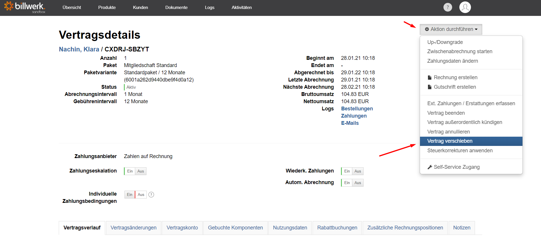
Task: Open the Gebuchte Komponenten tab
Action: click(235, 228)
